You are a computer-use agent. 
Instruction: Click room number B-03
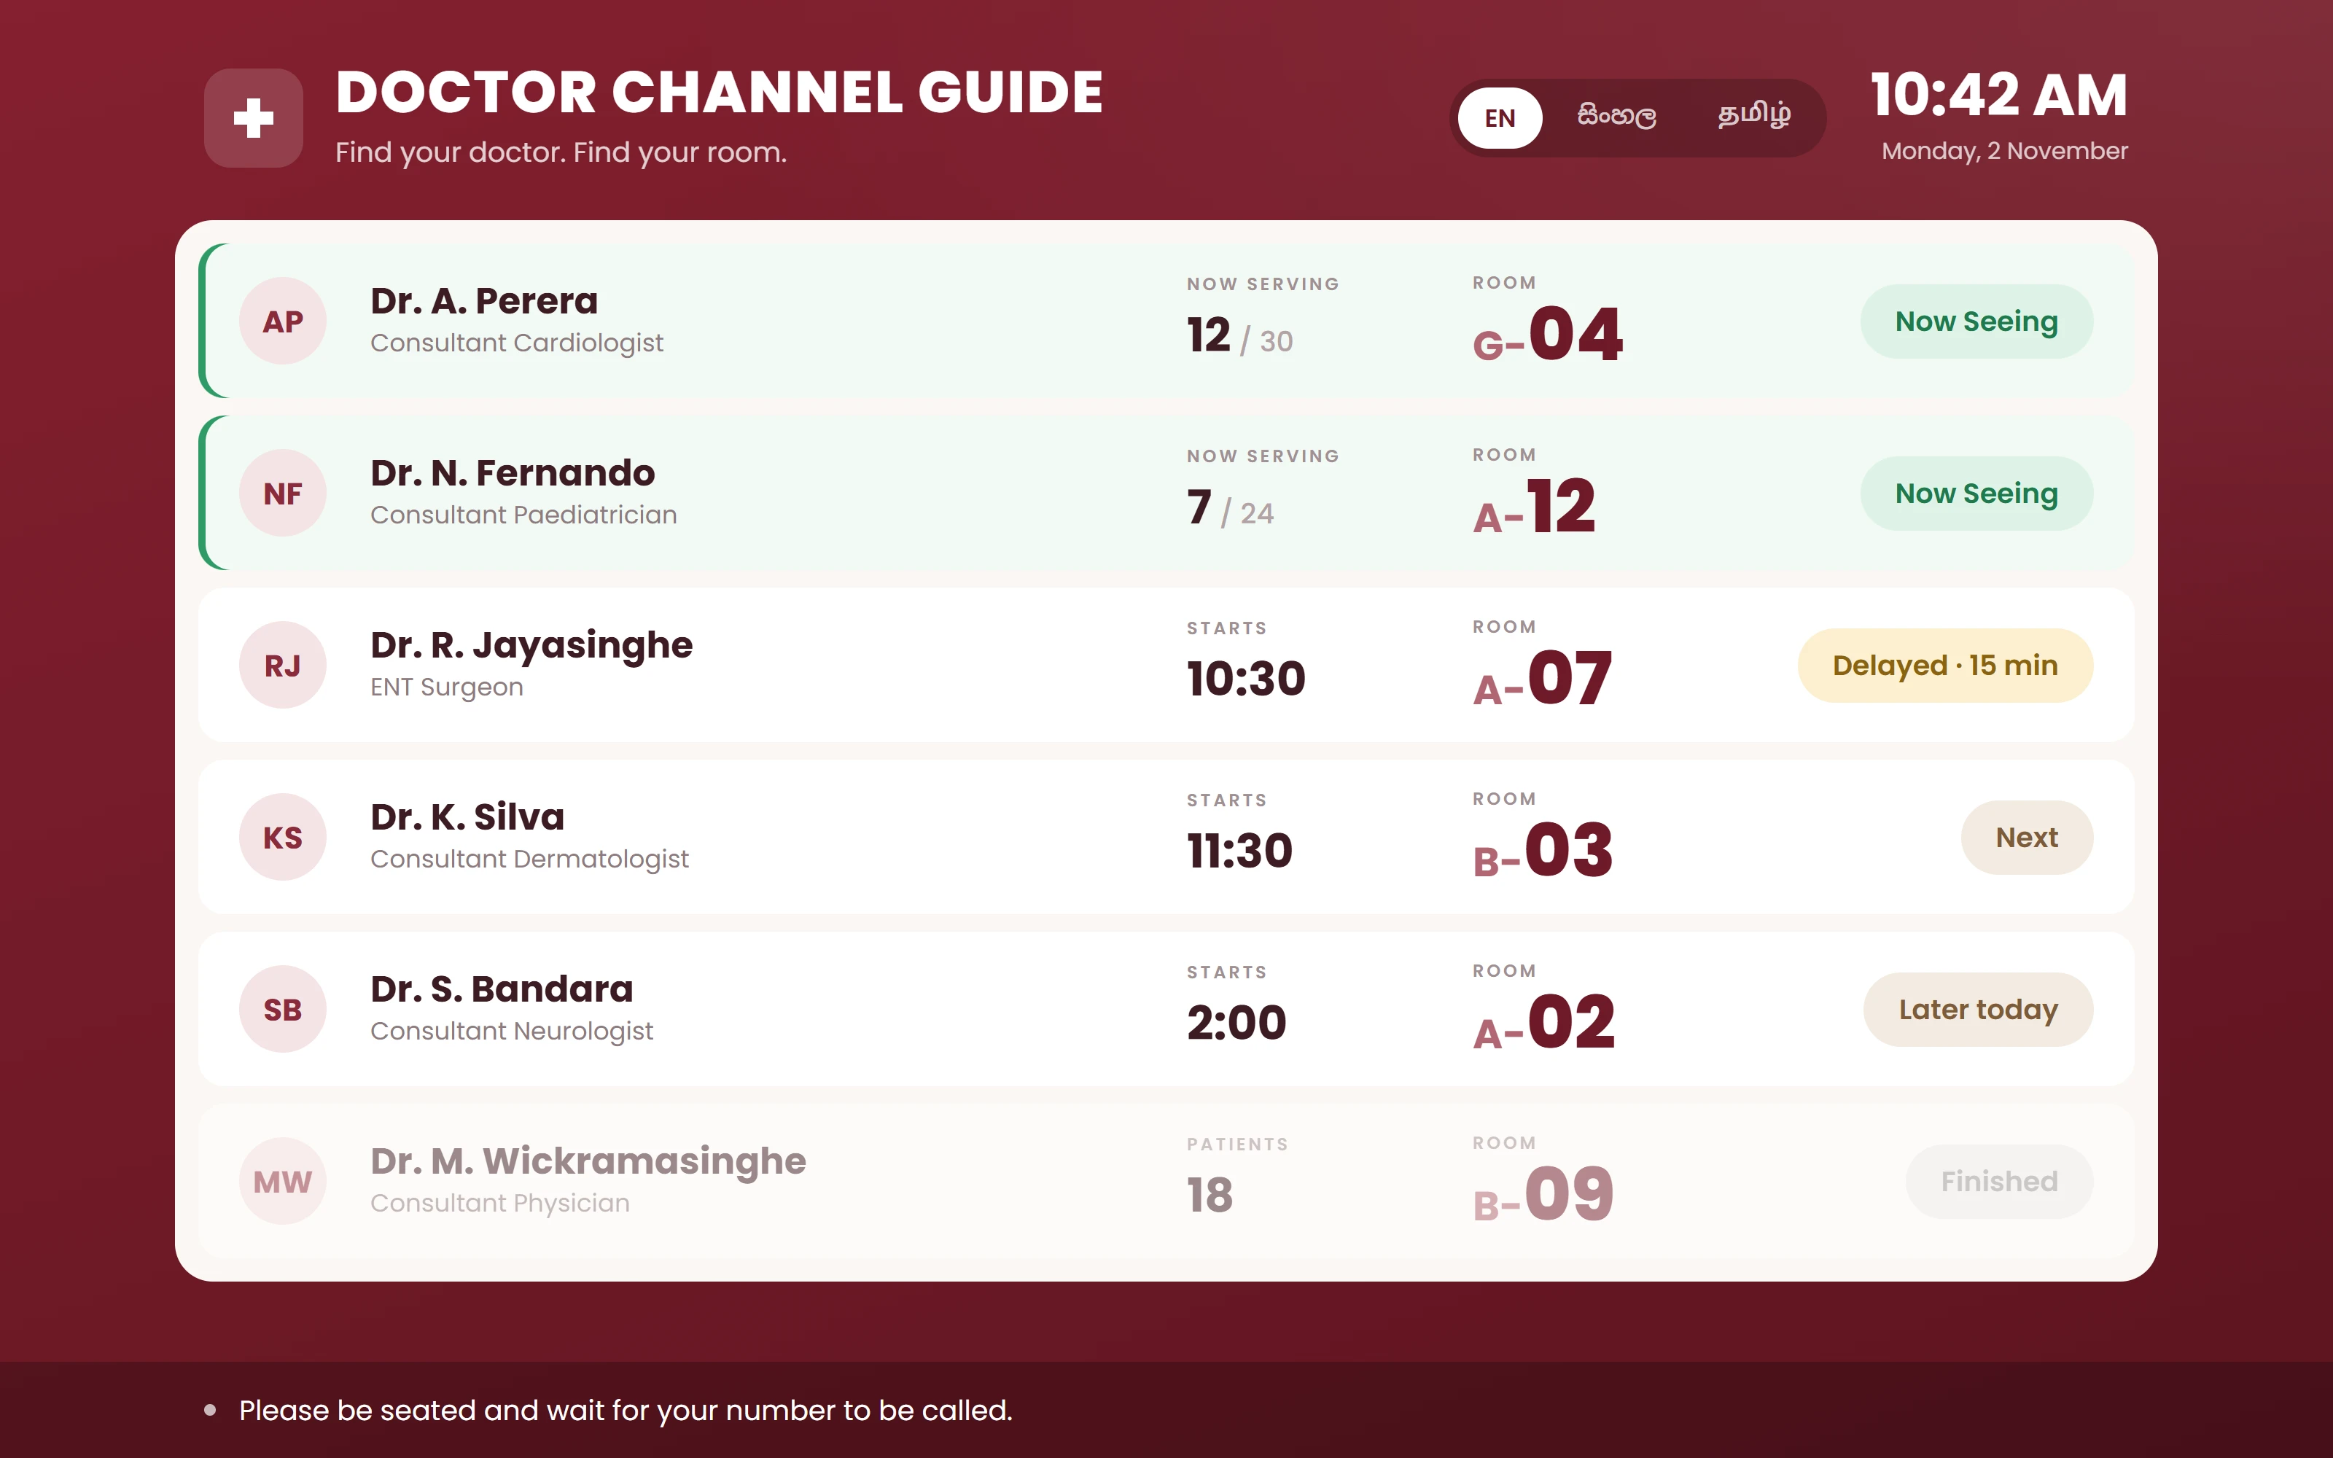1543,851
